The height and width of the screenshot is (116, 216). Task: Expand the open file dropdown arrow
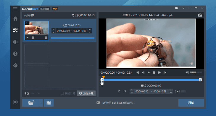point(41,103)
